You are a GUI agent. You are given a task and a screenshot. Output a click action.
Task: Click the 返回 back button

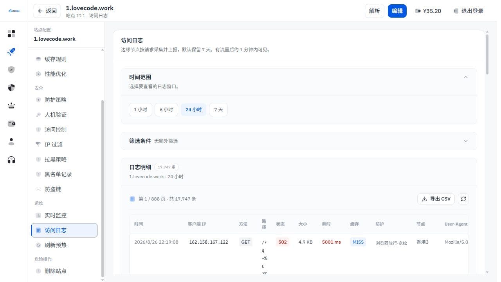(x=47, y=11)
